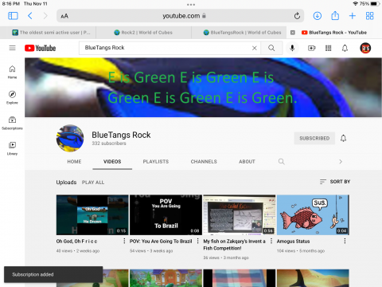Close the BlueTangs Rock YouTube tab
382x287 pixels.
pyautogui.click(x=293, y=33)
